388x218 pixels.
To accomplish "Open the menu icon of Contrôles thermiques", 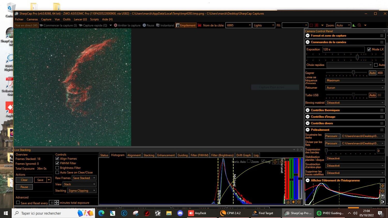I will [382, 110].
